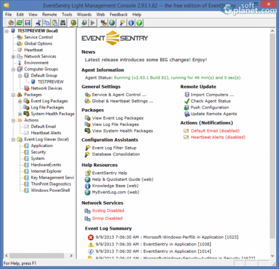Open the Wizards menu
Image resolution: width=279 pixels, height=269 pixels.
click(x=84, y=15)
